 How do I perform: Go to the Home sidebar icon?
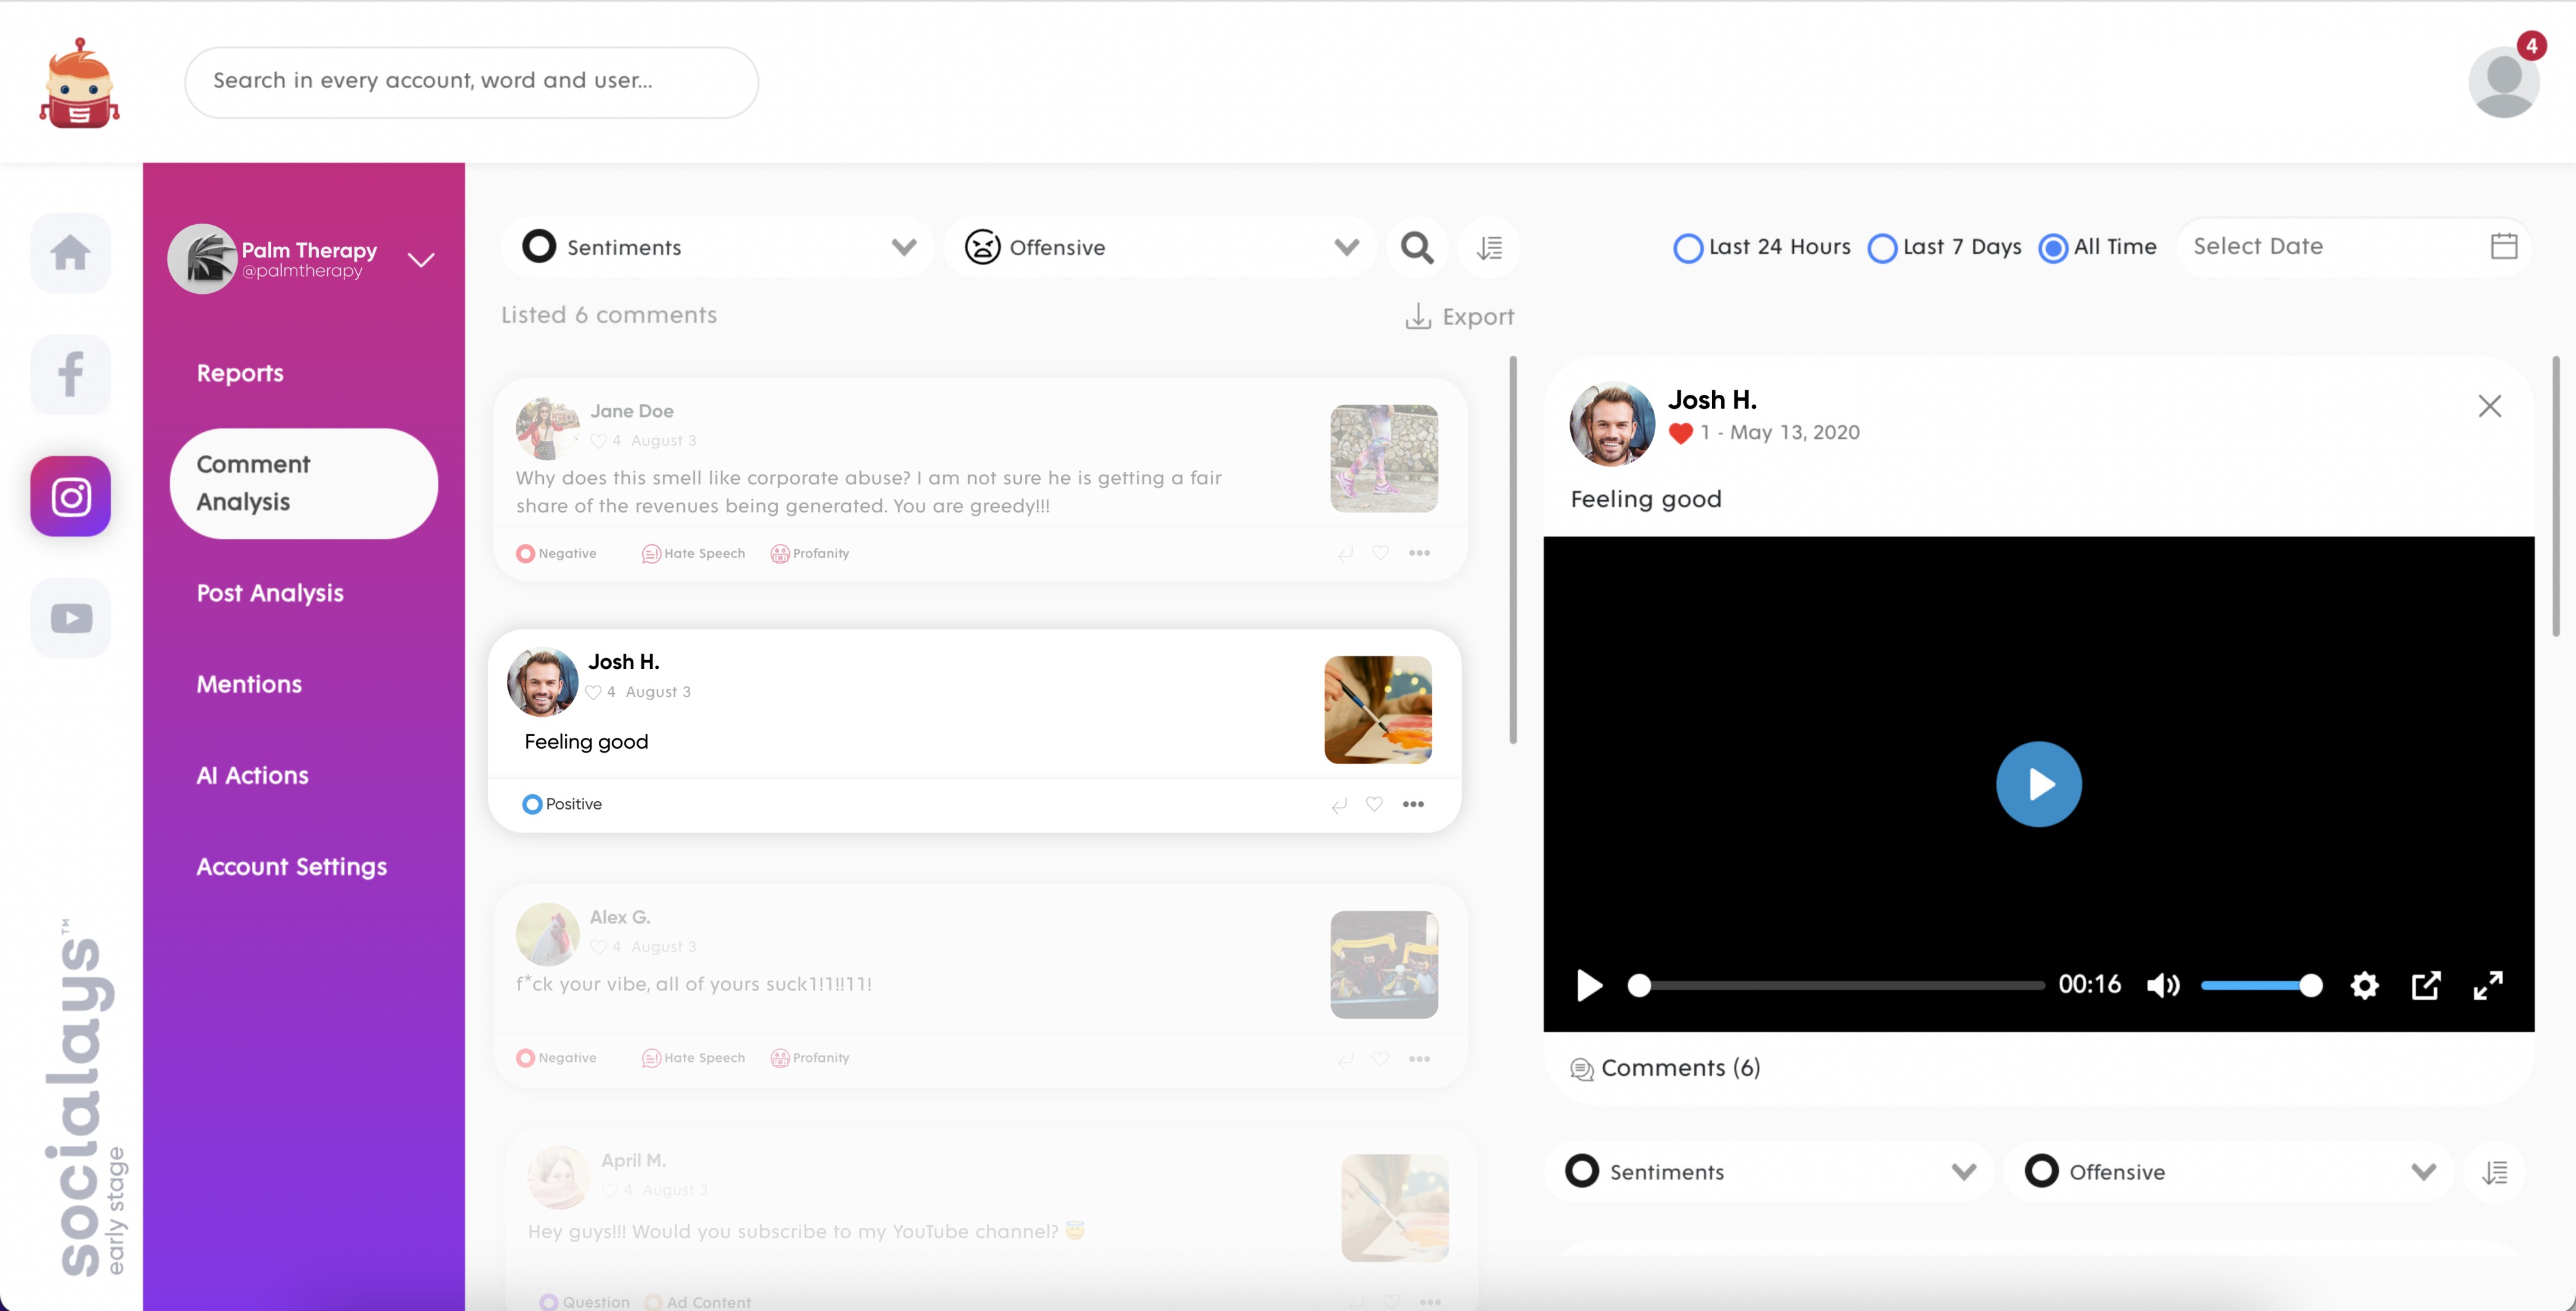tap(70, 252)
